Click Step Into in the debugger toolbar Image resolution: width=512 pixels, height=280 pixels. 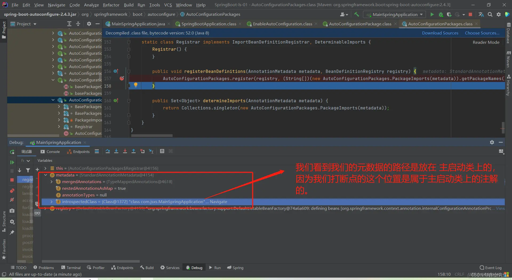(x=116, y=151)
